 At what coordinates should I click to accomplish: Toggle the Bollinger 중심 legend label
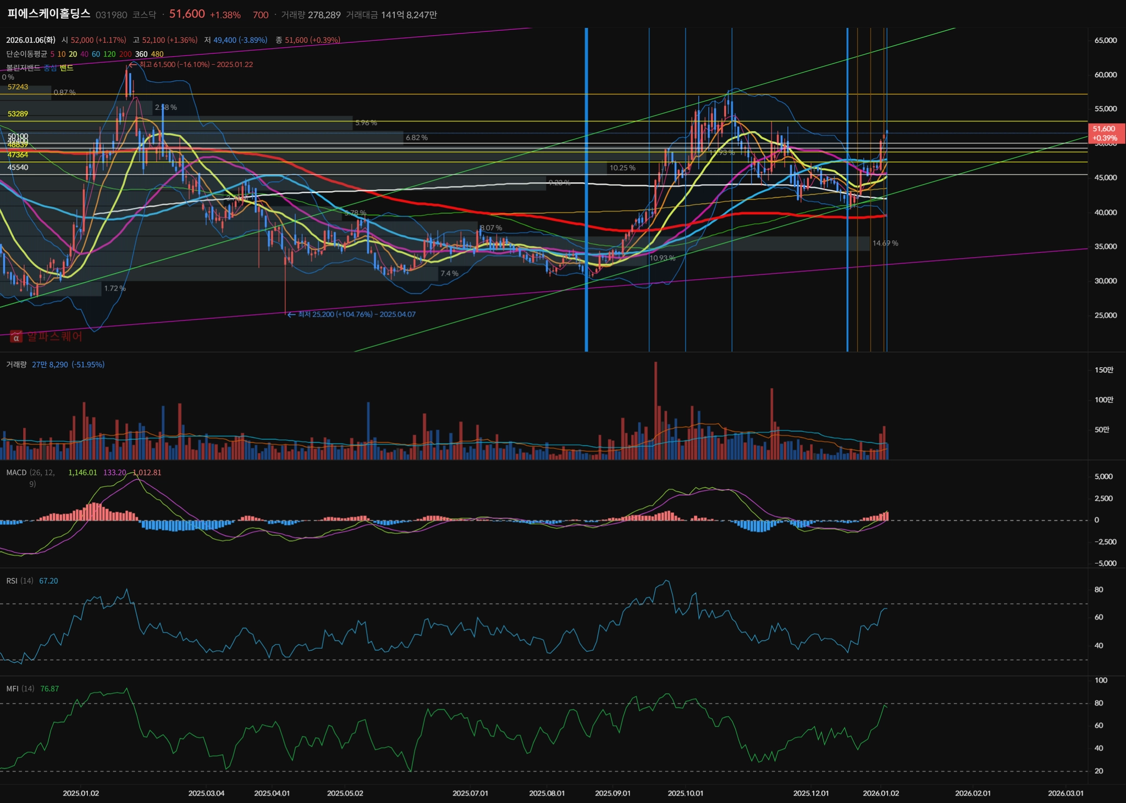pos(50,68)
